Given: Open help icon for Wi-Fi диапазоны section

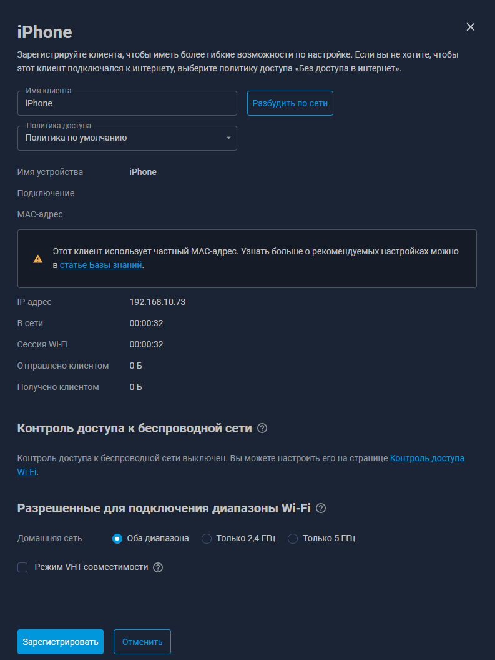Looking at the screenshot, I should coord(320,509).
